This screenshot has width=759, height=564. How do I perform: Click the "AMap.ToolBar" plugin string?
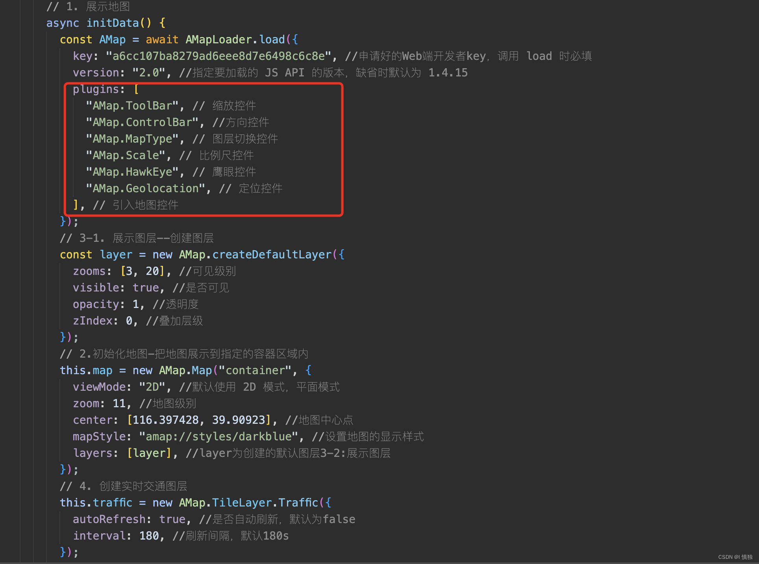pyautogui.click(x=132, y=106)
